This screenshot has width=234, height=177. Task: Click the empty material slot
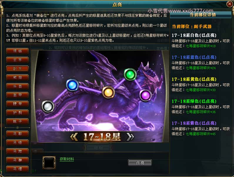pos(49,162)
